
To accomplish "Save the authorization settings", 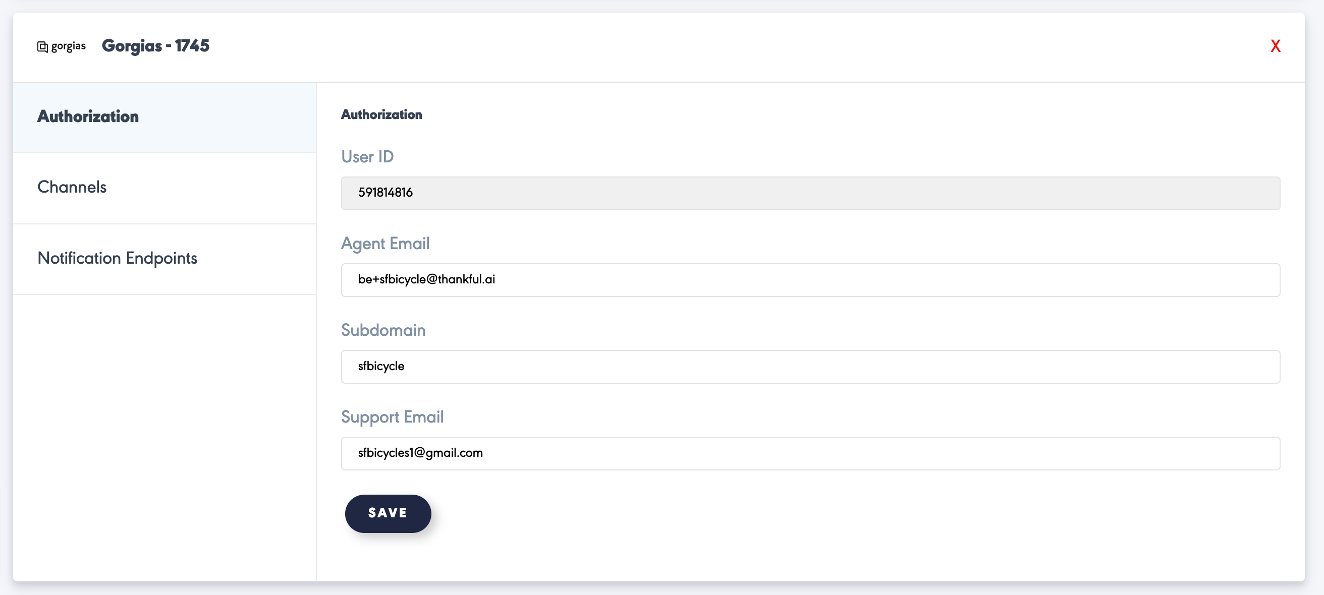I will tap(388, 514).
